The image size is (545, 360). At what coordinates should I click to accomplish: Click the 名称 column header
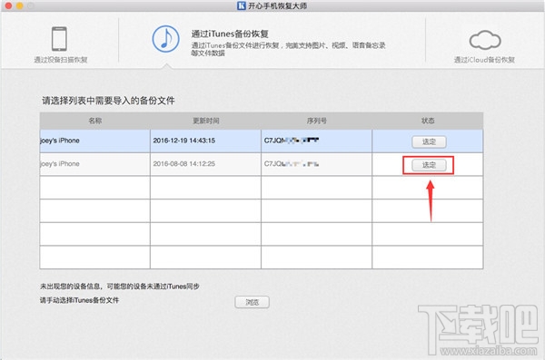[x=94, y=121]
